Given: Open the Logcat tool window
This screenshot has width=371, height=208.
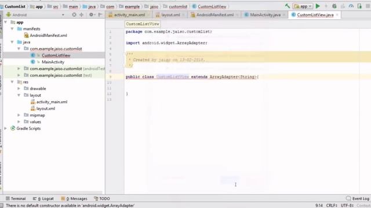Looking at the screenshot, I should point(43,199).
